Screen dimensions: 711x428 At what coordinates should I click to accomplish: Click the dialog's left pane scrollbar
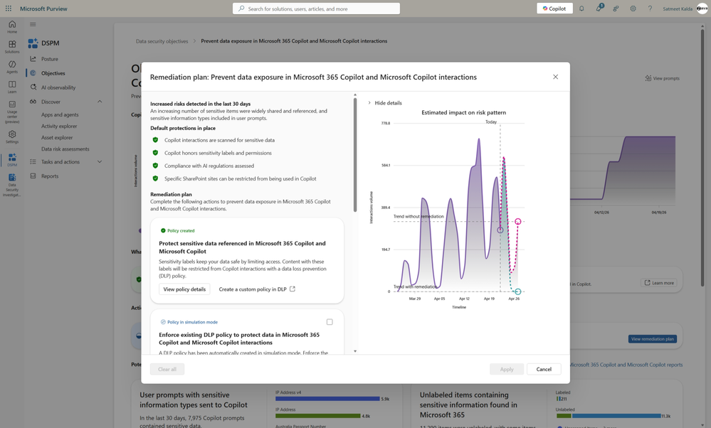pos(355,154)
